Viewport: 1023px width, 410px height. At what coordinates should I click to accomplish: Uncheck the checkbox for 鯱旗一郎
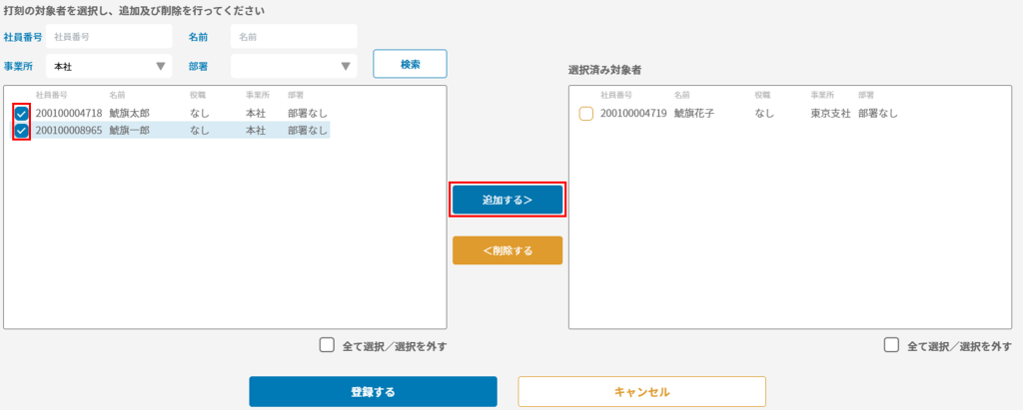[x=22, y=131]
